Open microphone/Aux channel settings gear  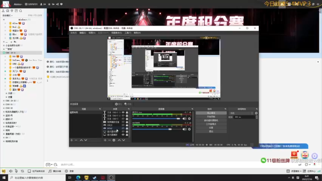click(x=189, y=119)
